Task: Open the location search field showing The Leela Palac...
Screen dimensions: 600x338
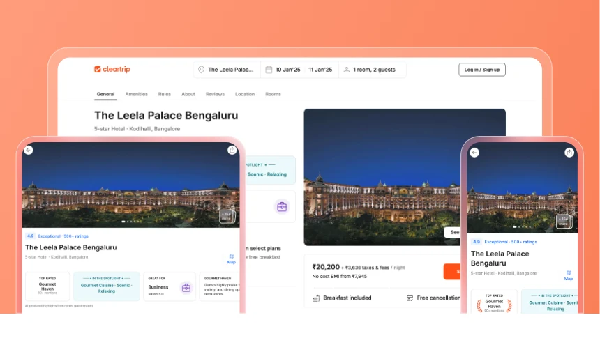Action: tap(227, 70)
